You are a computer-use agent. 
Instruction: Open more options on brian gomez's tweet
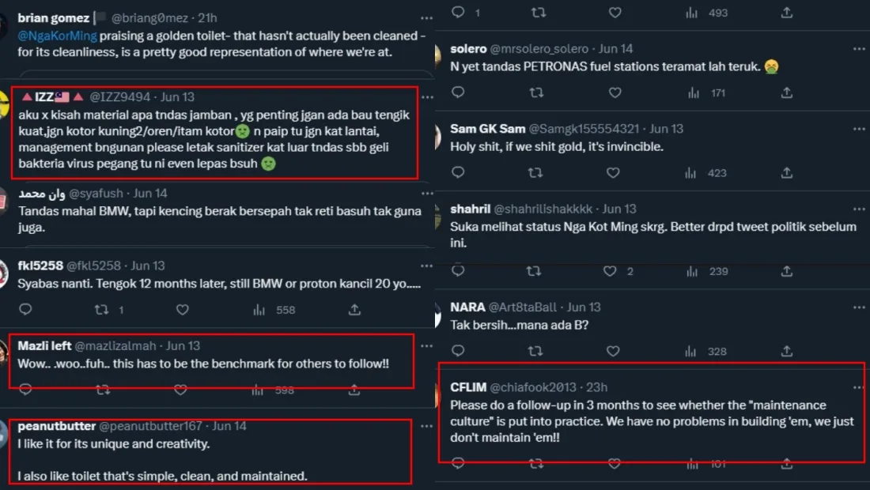click(x=427, y=17)
